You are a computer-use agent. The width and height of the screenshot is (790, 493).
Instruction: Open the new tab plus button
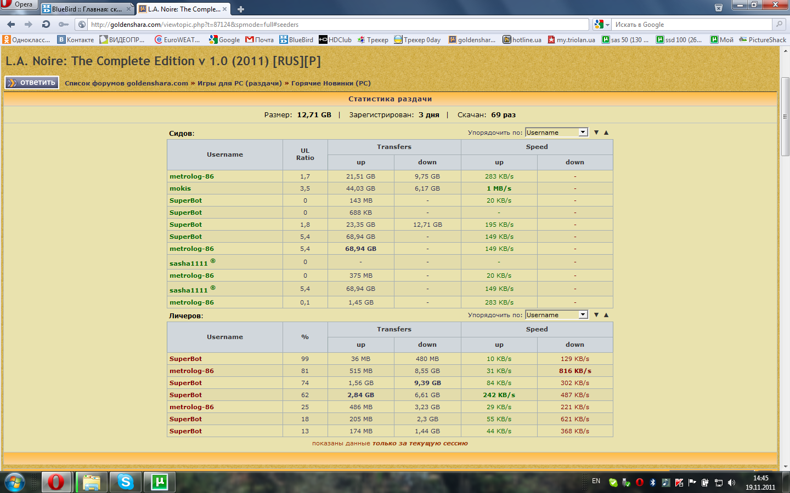[240, 9]
